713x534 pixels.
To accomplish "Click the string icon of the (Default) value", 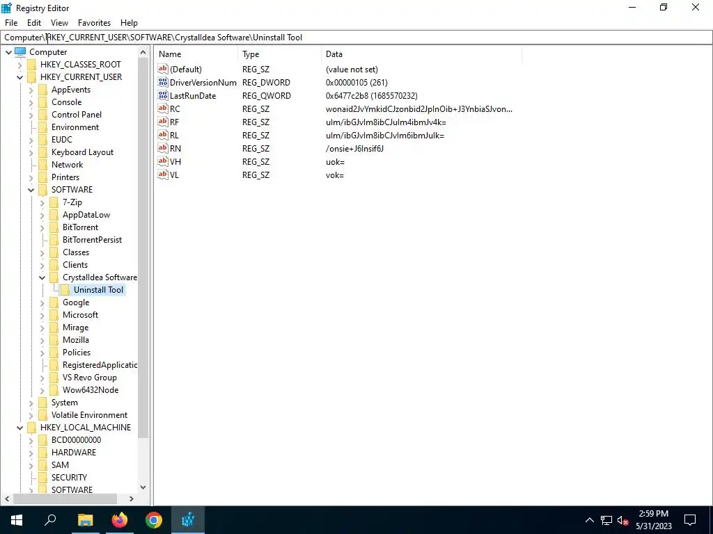I will 163,69.
